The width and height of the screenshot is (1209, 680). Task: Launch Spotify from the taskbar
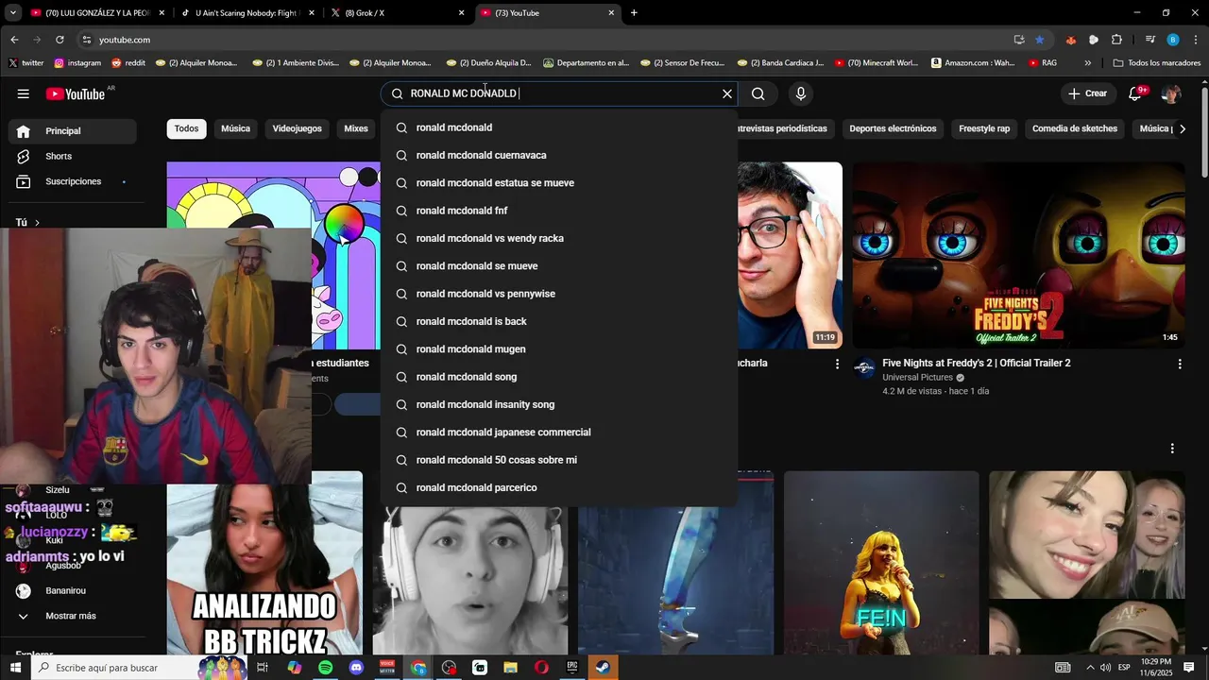pos(325,668)
